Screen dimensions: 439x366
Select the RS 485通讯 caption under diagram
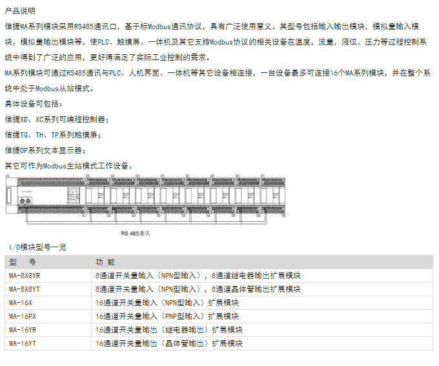pos(135,233)
